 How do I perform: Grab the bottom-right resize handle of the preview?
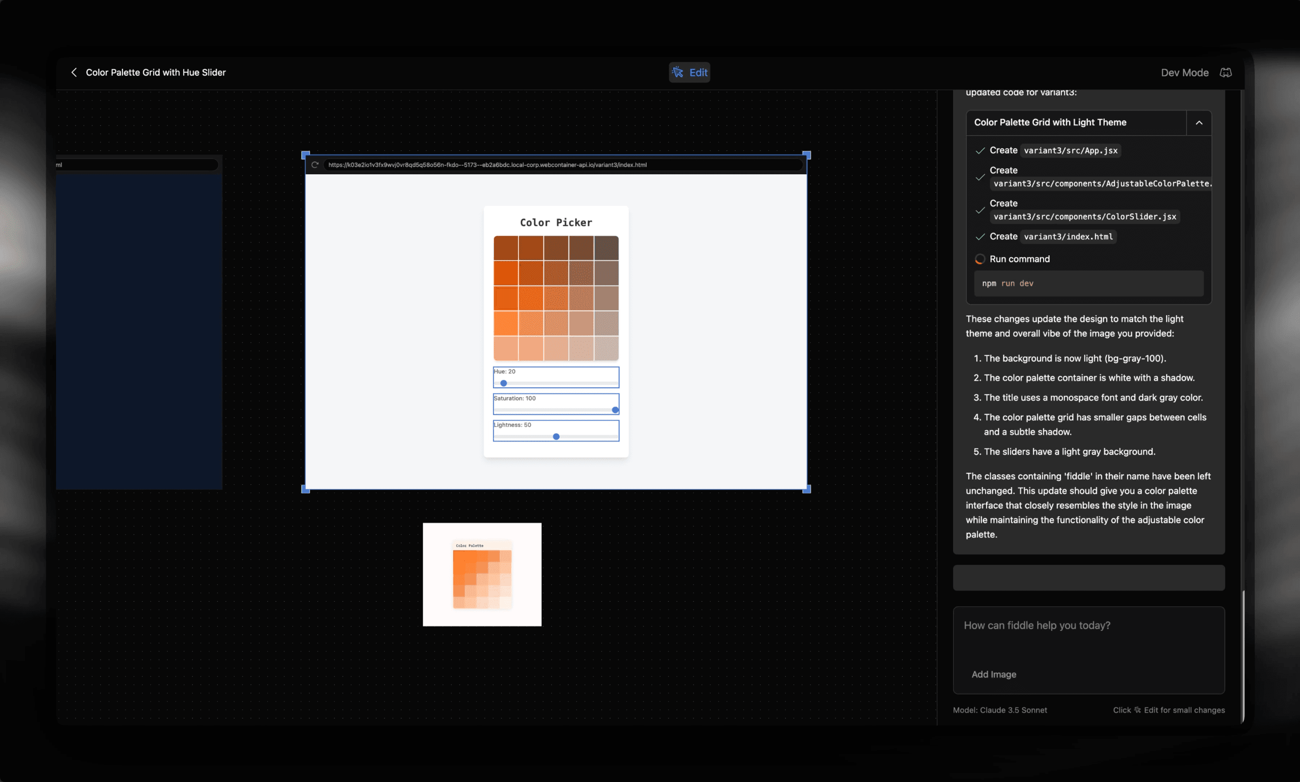click(806, 489)
